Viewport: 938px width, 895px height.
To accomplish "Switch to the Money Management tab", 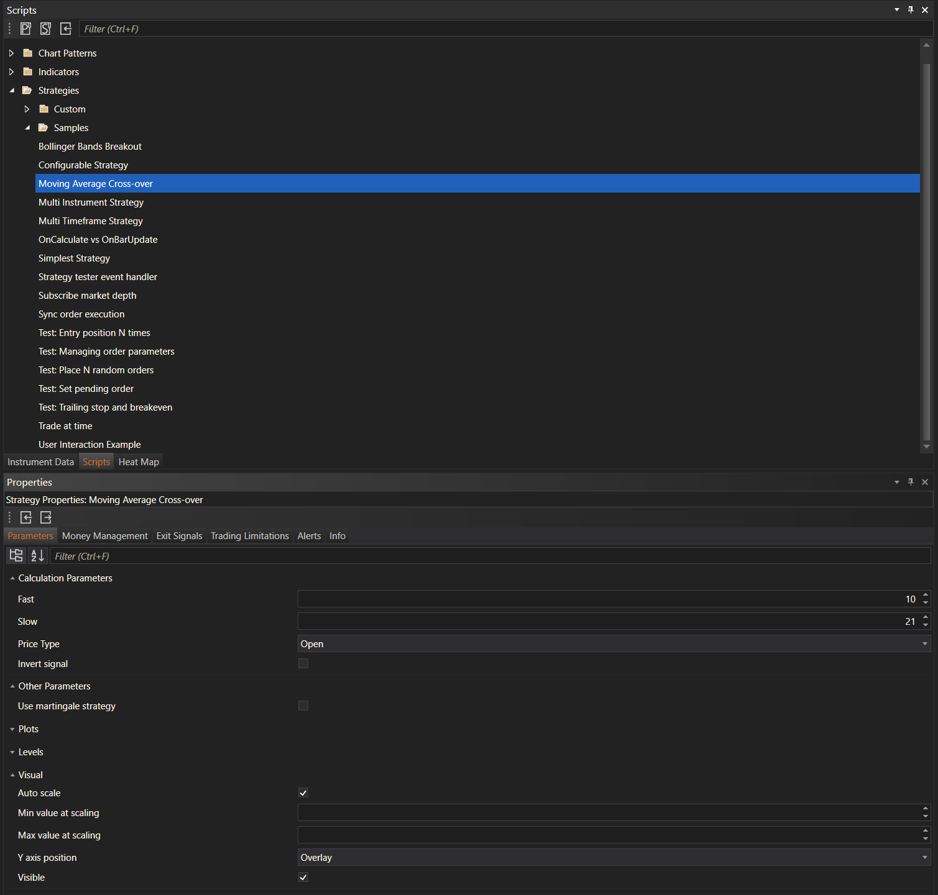I will click(104, 536).
